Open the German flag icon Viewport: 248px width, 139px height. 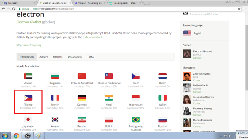pos(82,98)
